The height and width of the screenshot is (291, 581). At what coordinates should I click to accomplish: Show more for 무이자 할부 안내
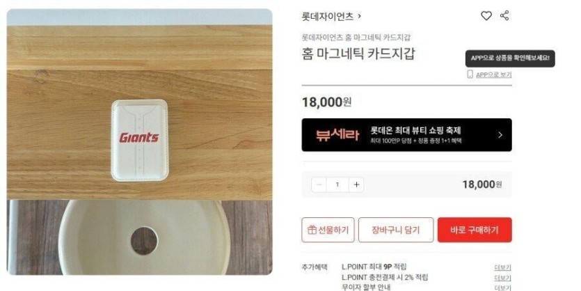pos(503,288)
